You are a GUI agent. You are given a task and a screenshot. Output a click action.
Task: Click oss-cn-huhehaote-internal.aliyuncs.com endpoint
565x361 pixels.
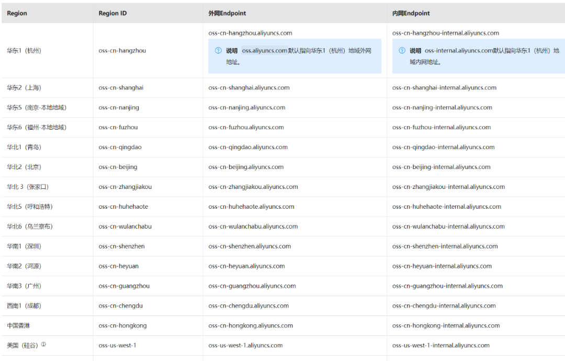(447, 207)
